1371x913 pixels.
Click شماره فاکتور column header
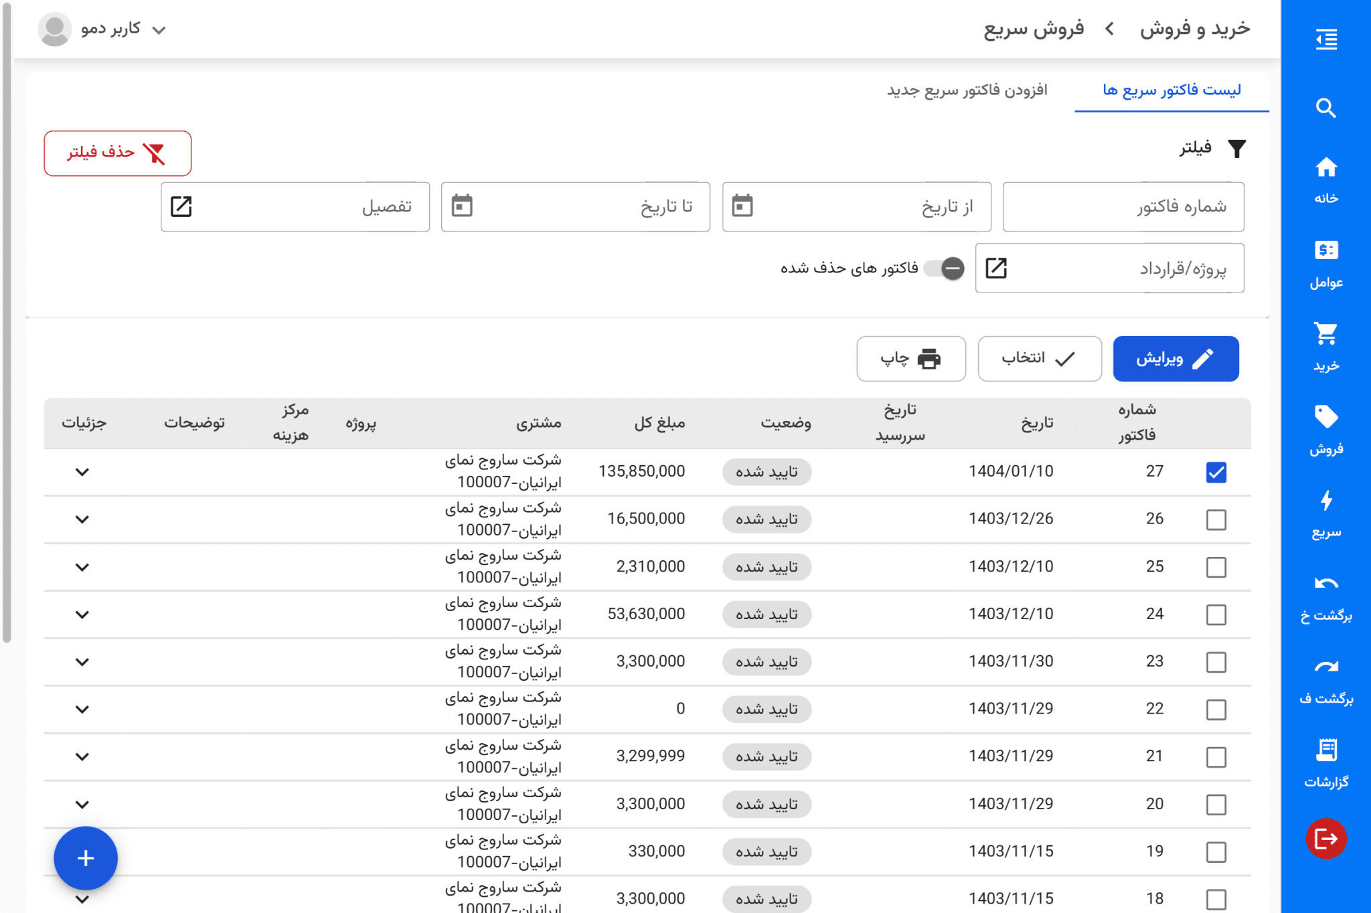[x=1137, y=422]
